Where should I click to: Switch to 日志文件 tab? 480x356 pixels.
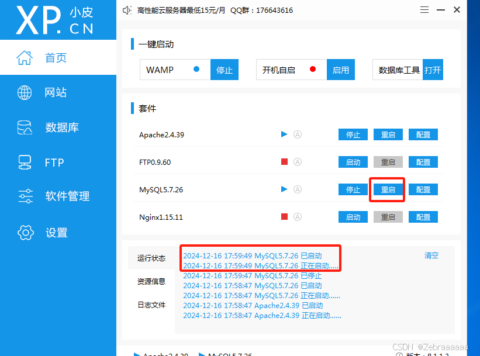pyautogui.click(x=151, y=305)
